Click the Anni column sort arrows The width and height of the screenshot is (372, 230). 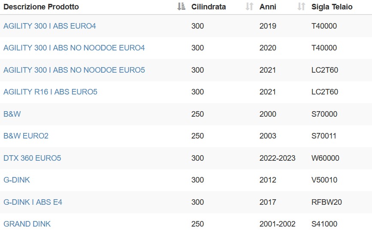(301, 6)
